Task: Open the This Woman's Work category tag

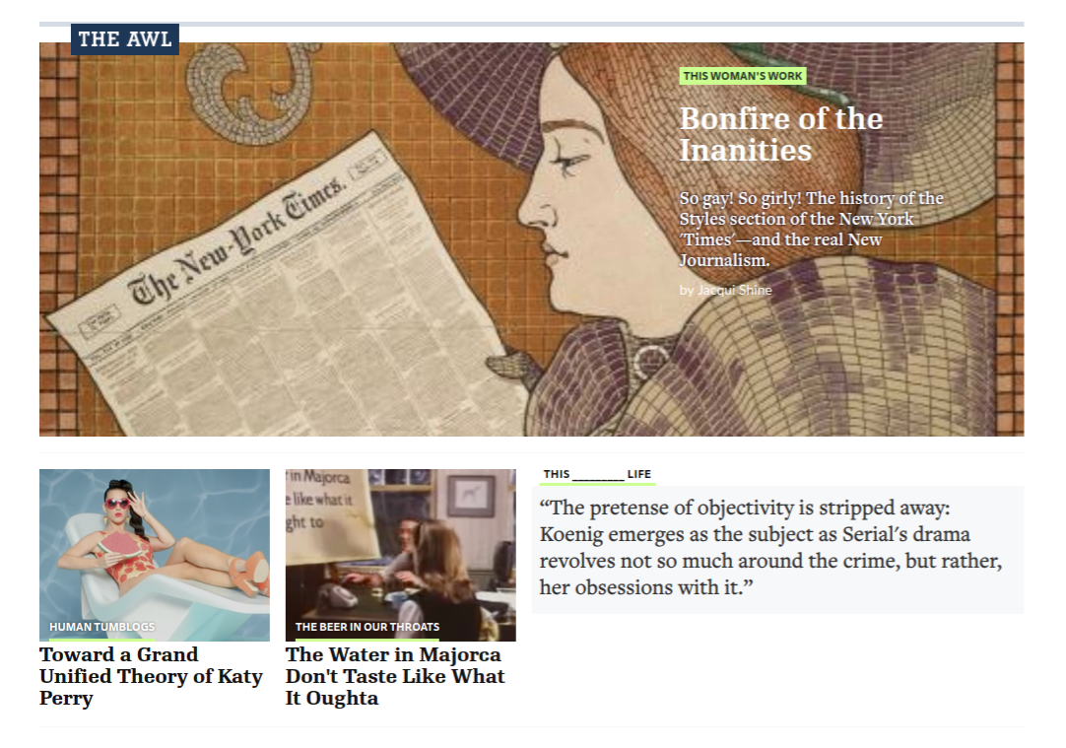Action: click(x=743, y=76)
